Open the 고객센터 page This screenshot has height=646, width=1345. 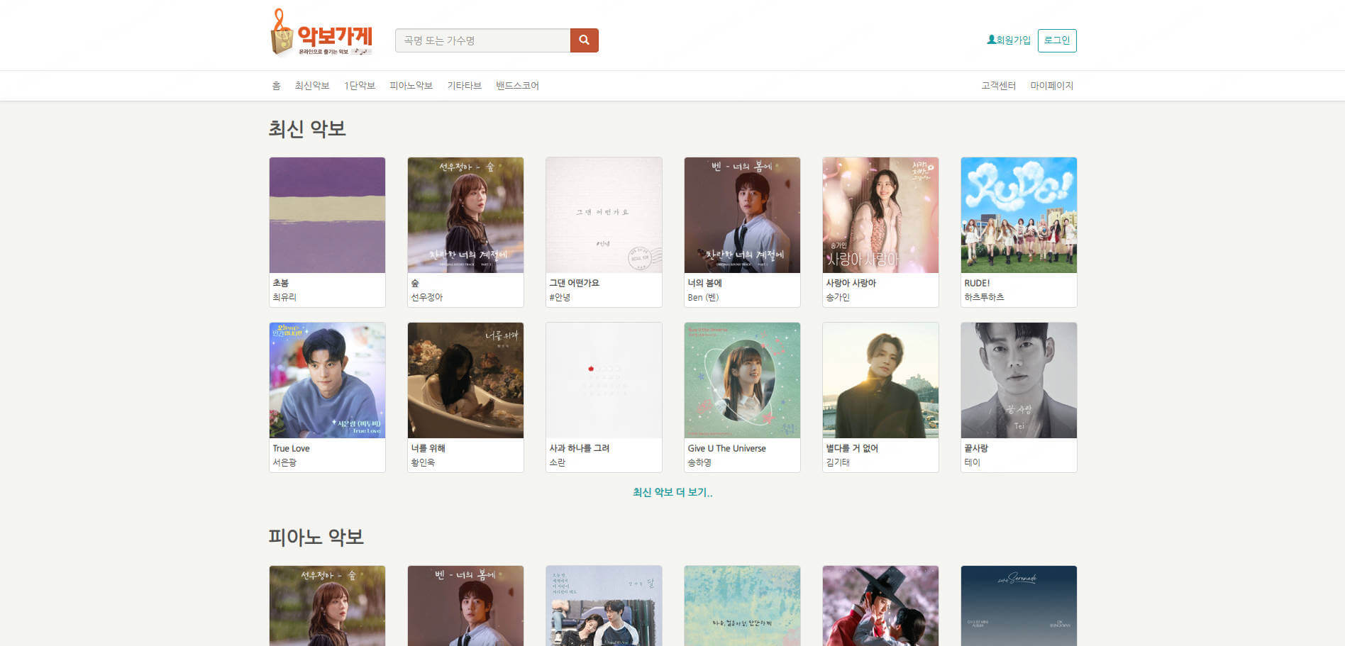998,86
